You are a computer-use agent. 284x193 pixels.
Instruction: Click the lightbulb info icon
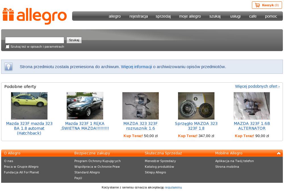(9, 67)
